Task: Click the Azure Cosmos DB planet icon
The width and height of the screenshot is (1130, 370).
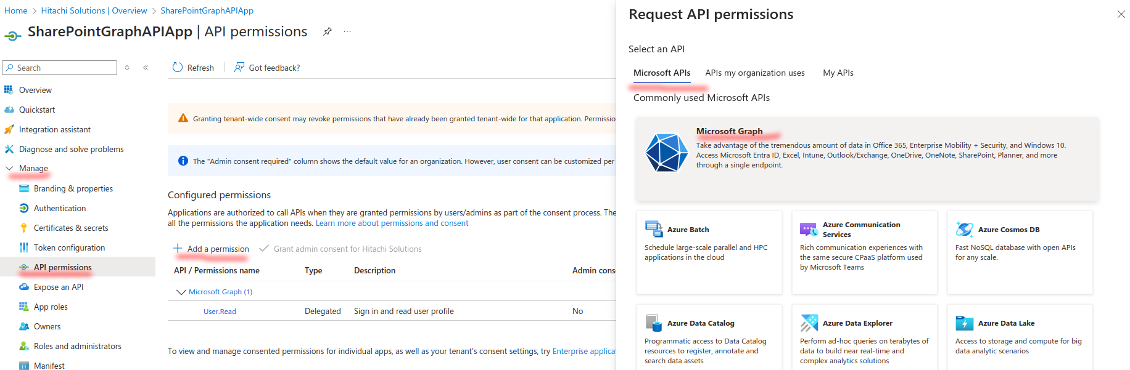Action: tap(965, 229)
